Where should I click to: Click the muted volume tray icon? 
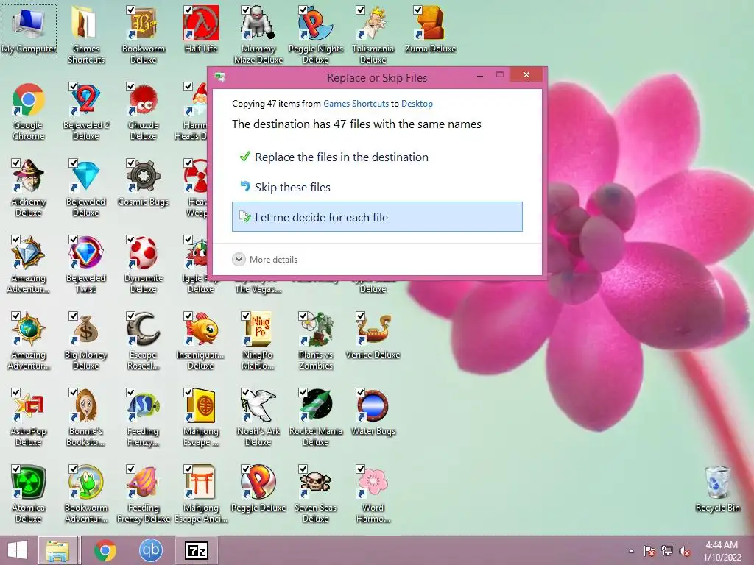click(x=684, y=551)
